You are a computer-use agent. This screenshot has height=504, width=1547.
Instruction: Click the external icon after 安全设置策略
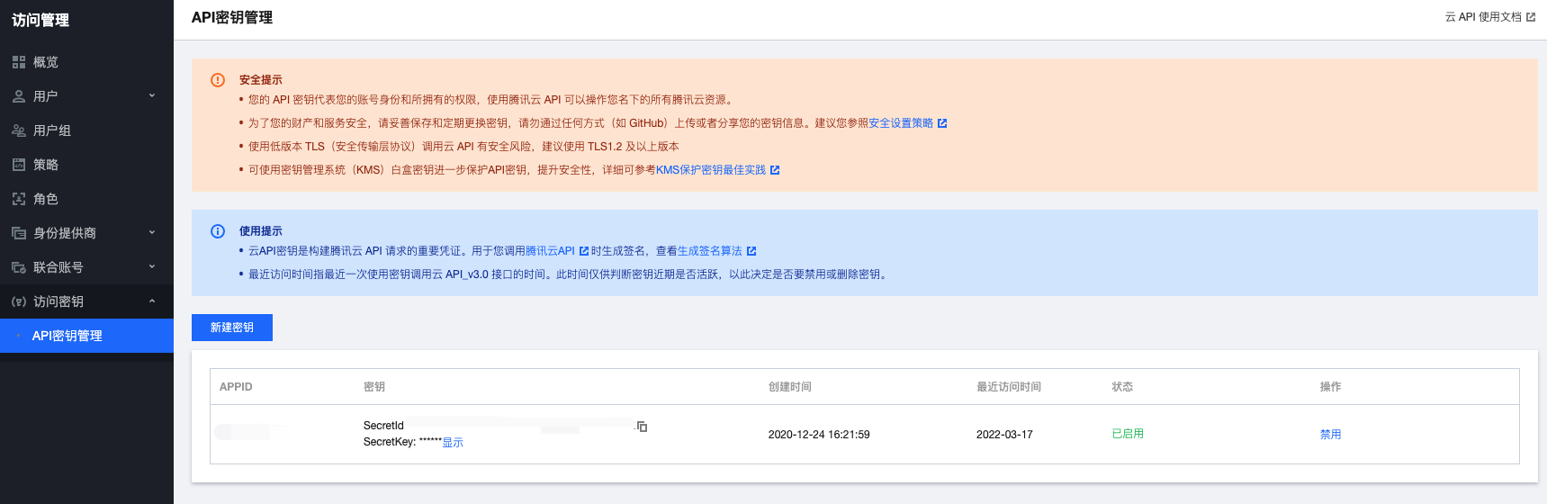[x=942, y=123]
